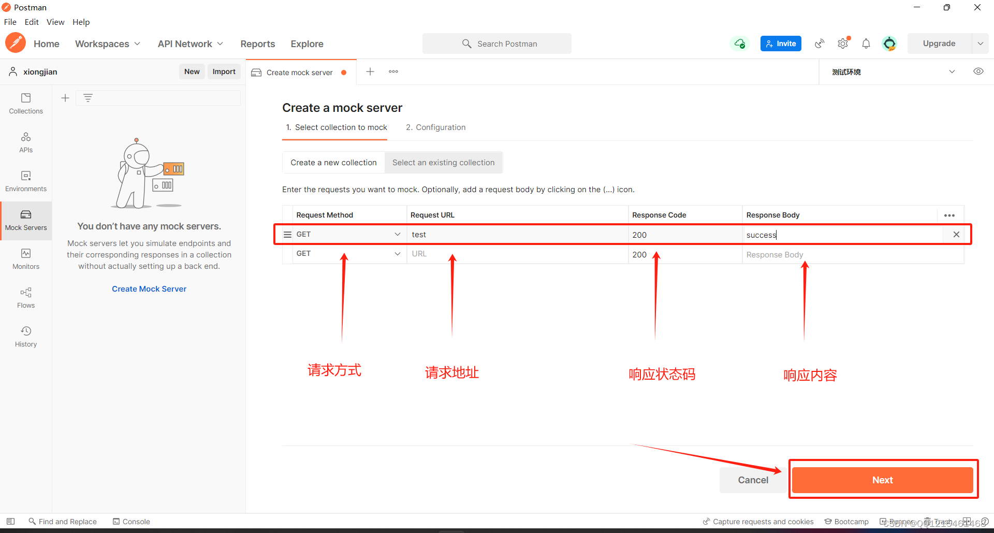
Task: Open the APIs sidebar panel
Action: click(x=26, y=142)
